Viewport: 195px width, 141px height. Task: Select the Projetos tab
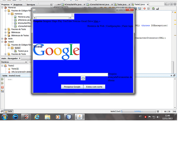tap(5, 5)
